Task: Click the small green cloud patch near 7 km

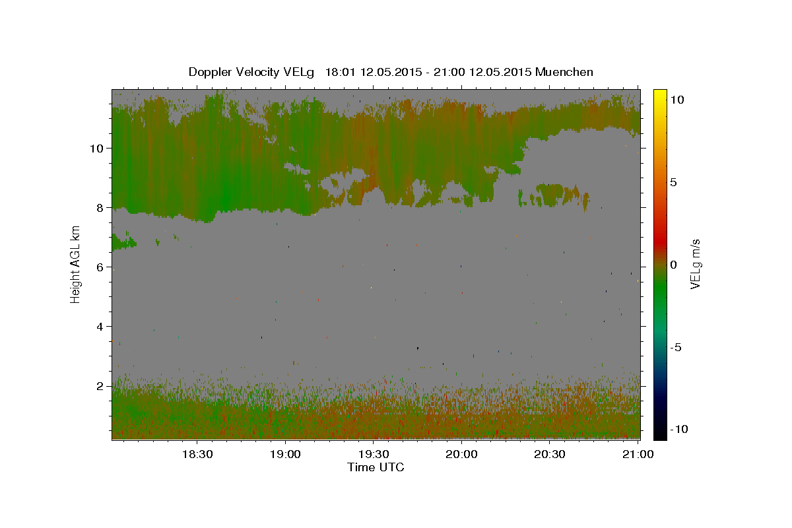Action: coord(123,243)
